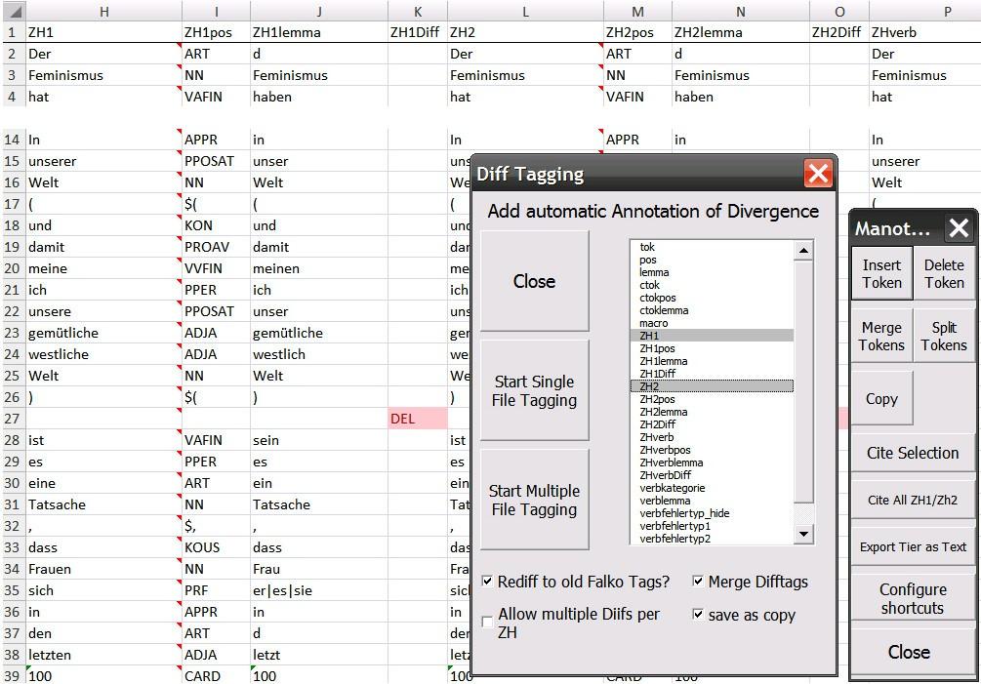Select column H header
Viewport: 981px width, 684px height.
point(103,12)
